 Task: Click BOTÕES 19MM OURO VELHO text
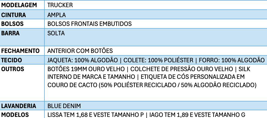(x=86, y=69)
